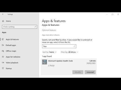Viewport: 121px width, 90px height.
Task: Open the Optional features link
Action: [49, 30]
